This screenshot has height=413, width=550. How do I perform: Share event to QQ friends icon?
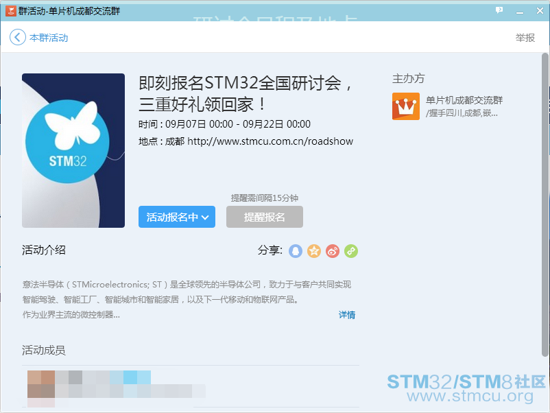(x=296, y=251)
